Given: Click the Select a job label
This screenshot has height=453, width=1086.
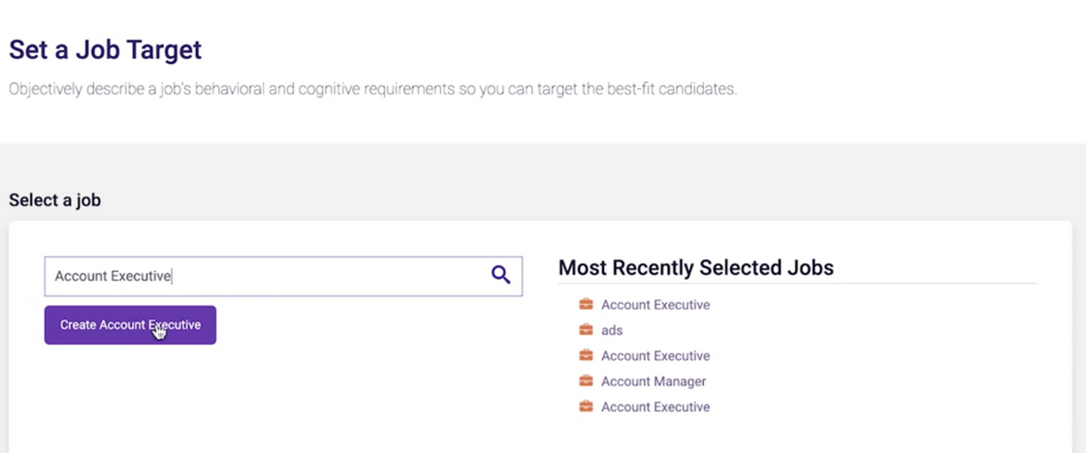Looking at the screenshot, I should point(55,200).
